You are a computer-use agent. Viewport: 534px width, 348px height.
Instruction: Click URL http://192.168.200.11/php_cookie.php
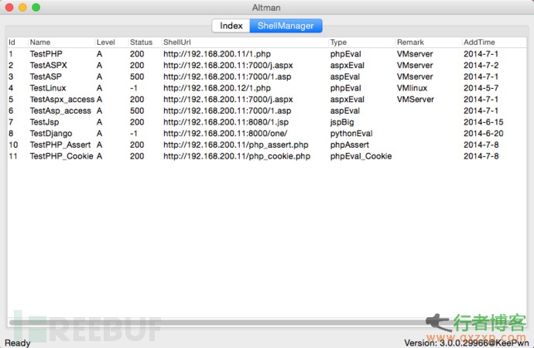pos(237,156)
